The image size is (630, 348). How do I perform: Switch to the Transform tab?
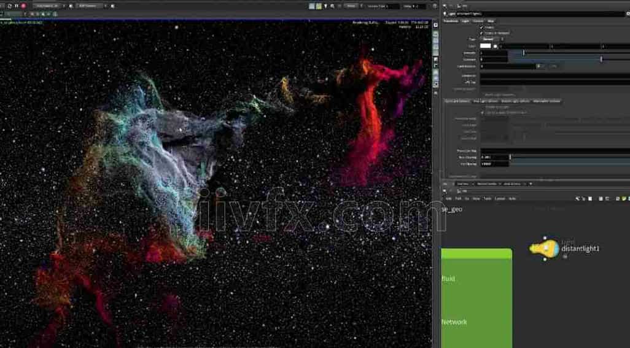click(x=451, y=21)
